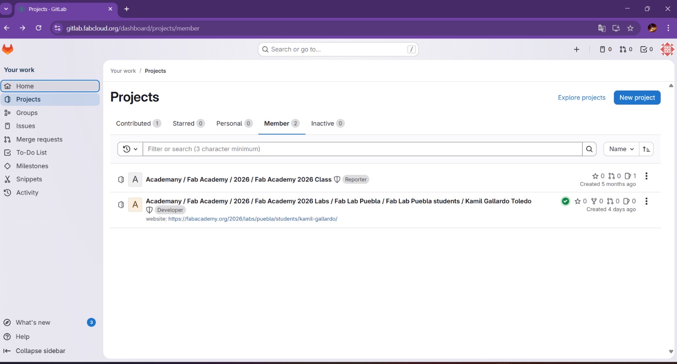Open recent searches history dropdown

(130, 149)
